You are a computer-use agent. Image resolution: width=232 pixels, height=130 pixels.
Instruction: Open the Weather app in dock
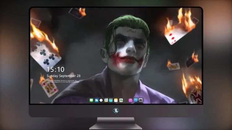tap(97, 100)
